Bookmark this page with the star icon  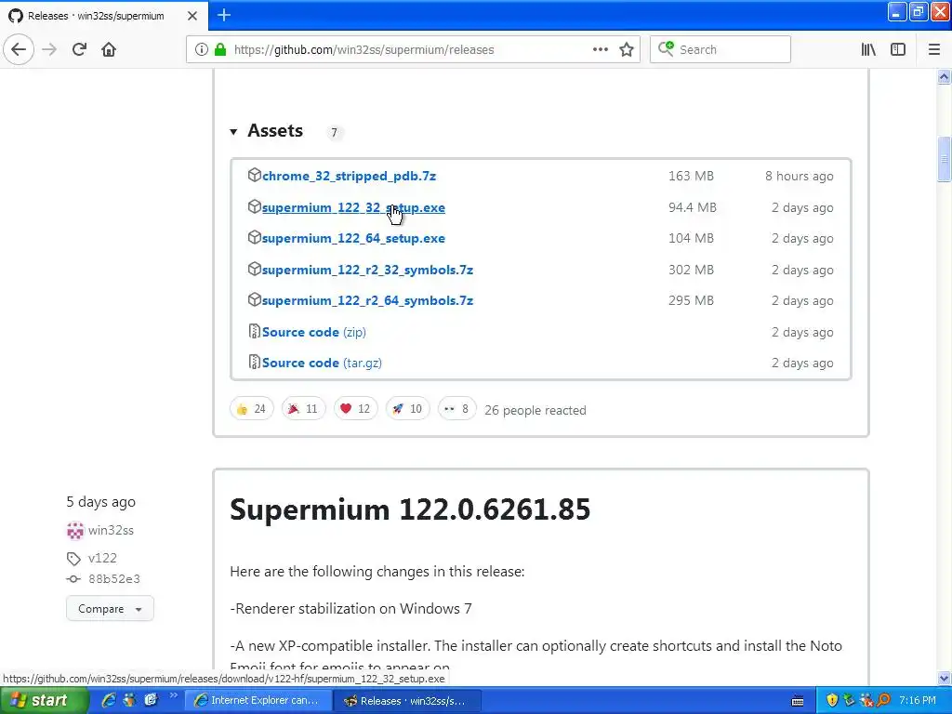click(627, 50)
